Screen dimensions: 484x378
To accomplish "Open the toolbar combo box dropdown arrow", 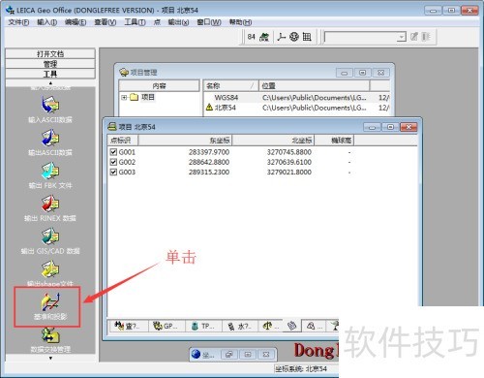I will (401, 37).
